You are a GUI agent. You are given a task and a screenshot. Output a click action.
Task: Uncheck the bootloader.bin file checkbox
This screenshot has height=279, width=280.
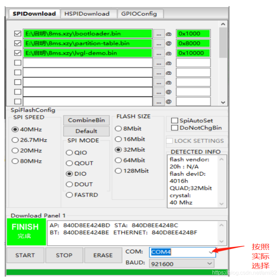click(x=18, y=33)
